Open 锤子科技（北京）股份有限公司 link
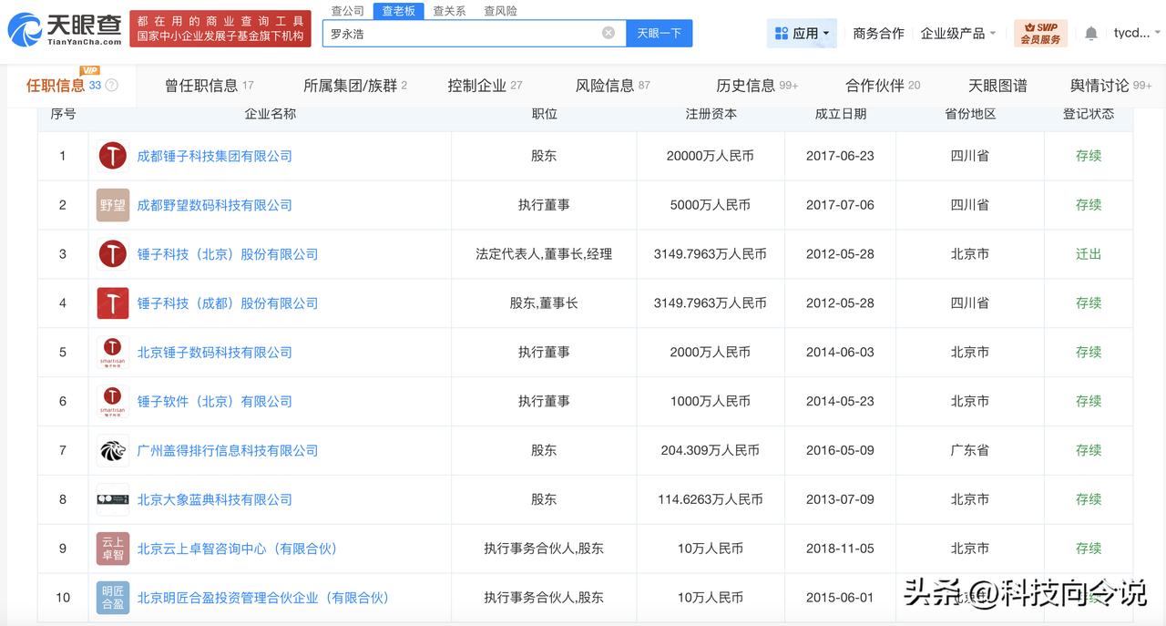 tap(228, 254)
